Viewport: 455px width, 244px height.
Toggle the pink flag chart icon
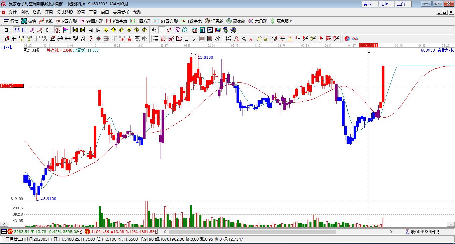point(66,30)
